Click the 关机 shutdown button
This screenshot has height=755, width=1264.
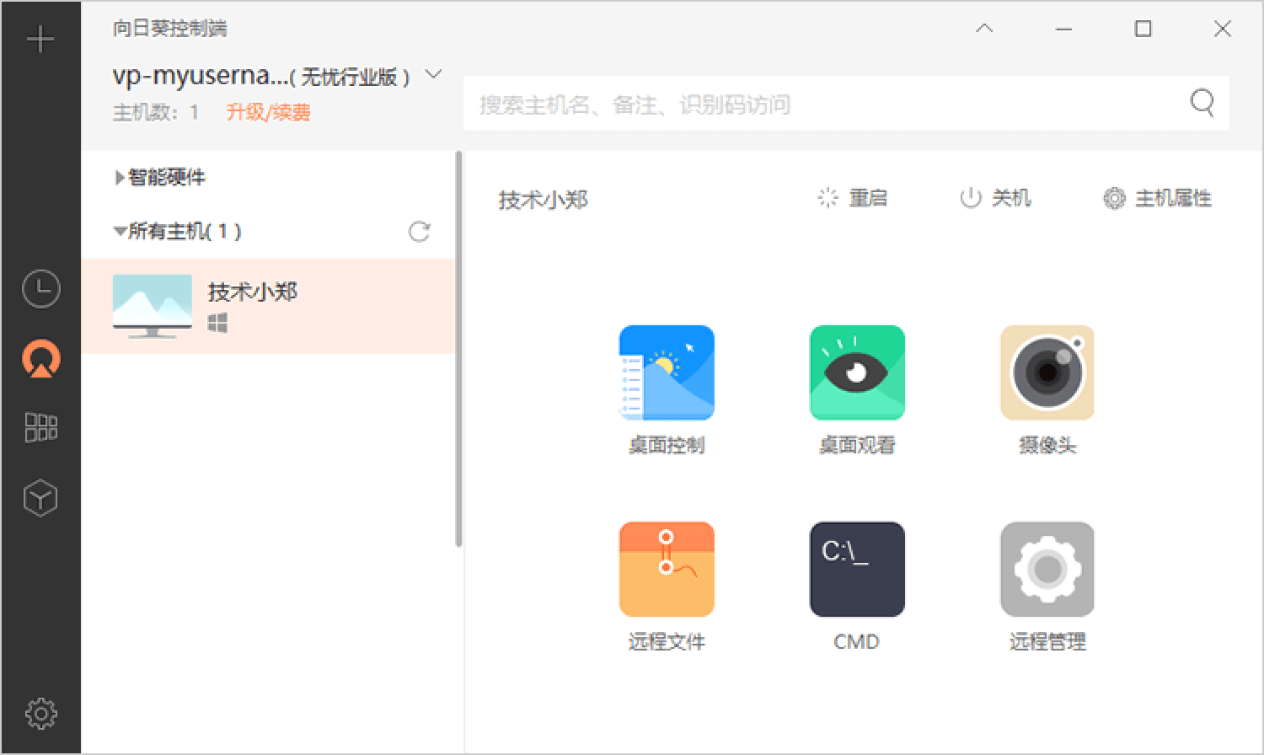[x=995, y=198]
